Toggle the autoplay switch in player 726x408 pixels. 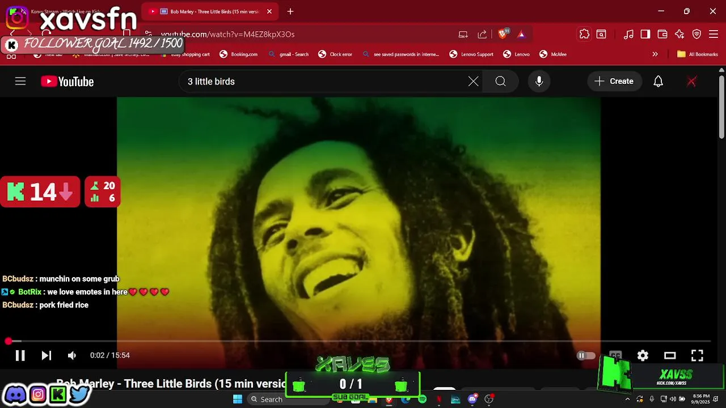[x=586, y=355]
